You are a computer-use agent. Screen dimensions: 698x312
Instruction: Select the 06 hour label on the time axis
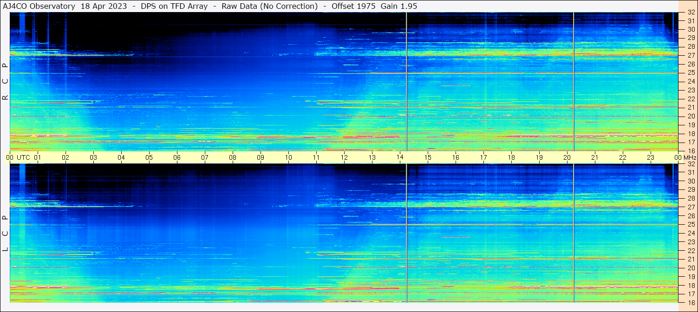(x=177, y=157)
